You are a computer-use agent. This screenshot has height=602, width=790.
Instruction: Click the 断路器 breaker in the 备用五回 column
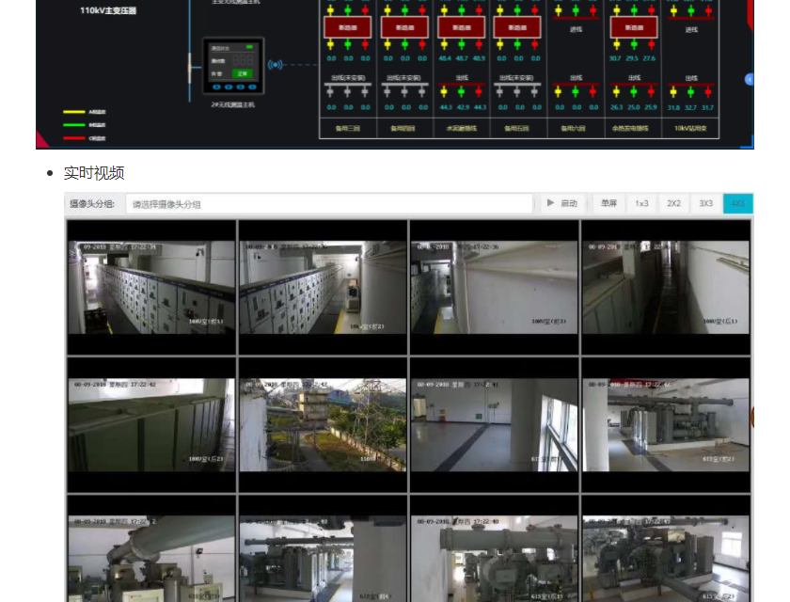coord(517,27)
